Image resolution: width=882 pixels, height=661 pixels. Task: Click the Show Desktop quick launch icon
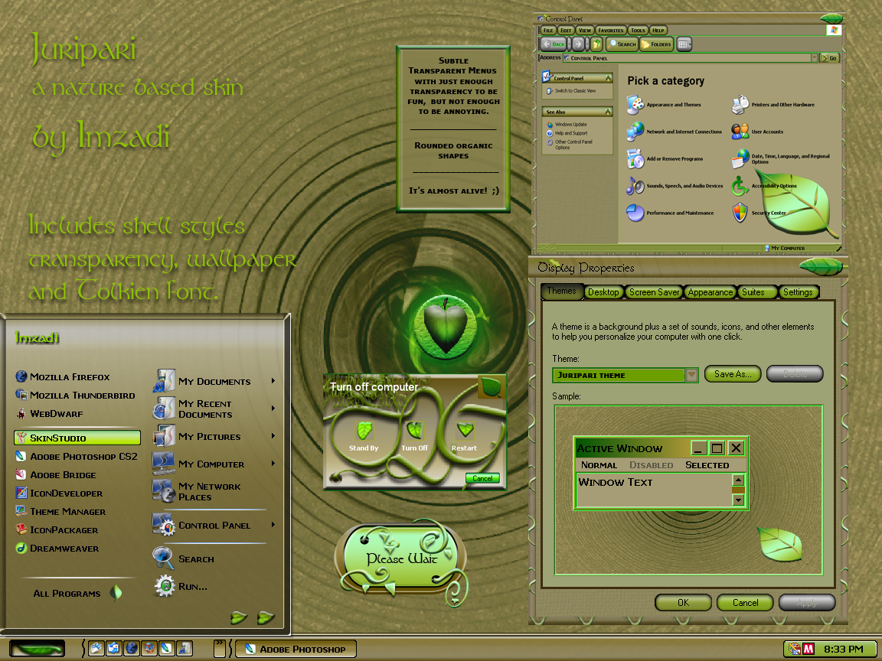click(96, 648)
